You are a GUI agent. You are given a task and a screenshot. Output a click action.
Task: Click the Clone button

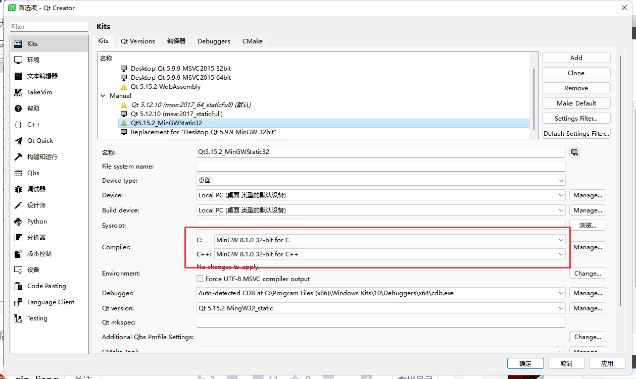click(576, 73)
